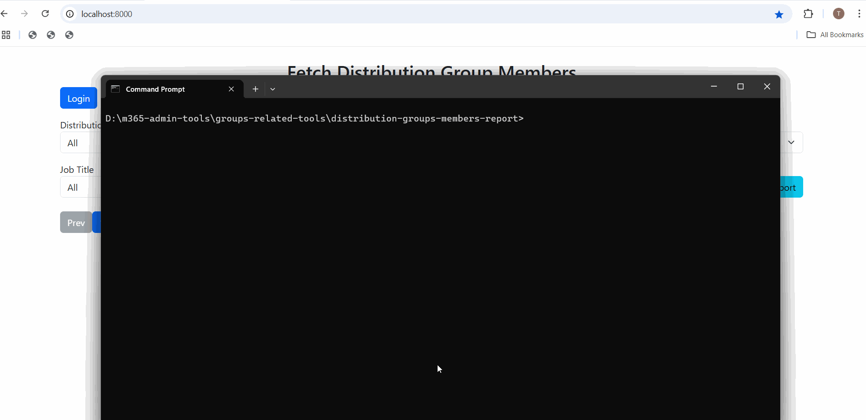This screenshot has width=866, height=420.
Task: Open a new terminal tab with plus
Action: [255, 89]
